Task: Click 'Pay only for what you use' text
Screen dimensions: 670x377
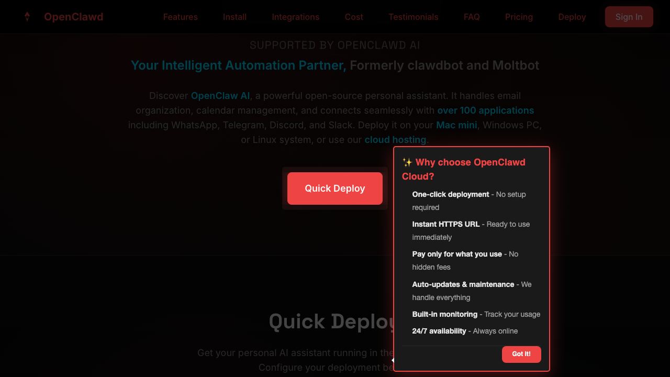Action: pyautogui.click(x=457, y=254)
